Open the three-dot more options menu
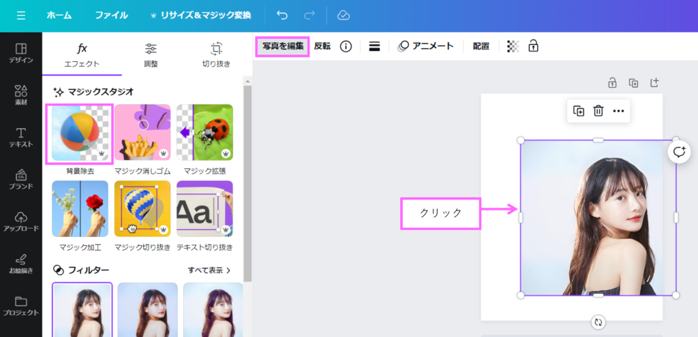The width and height of the screenshot is (698, 337). pyautogui.click(x=618, y=111)
